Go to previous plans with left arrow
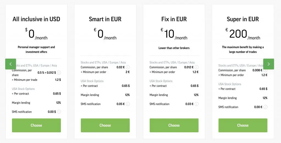 click(x=11, y=64)
